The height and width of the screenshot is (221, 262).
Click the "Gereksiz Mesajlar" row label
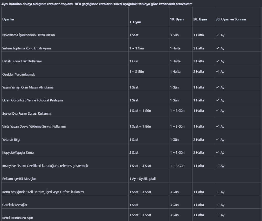(x=15, y=205)
